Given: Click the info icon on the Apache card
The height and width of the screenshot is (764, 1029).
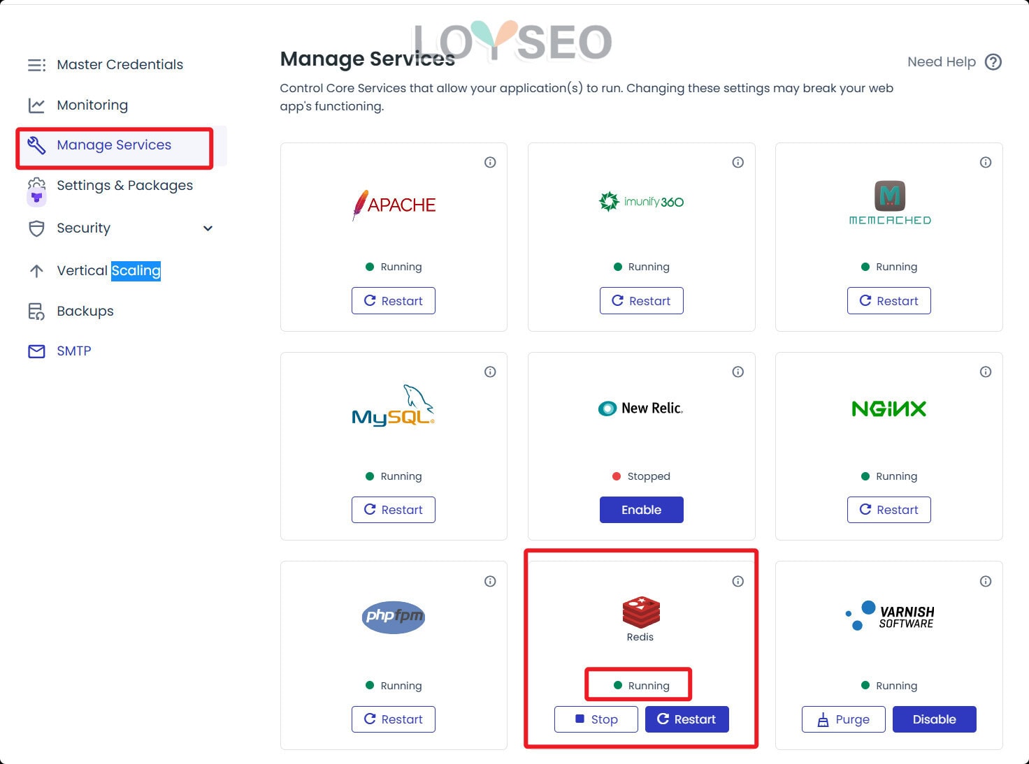Looking at the screenshot, I should coord(490,161).
